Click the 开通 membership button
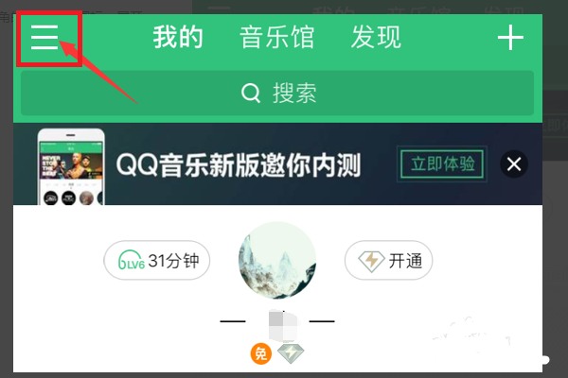This screenshot has height=378, width=568. (389, 260)
